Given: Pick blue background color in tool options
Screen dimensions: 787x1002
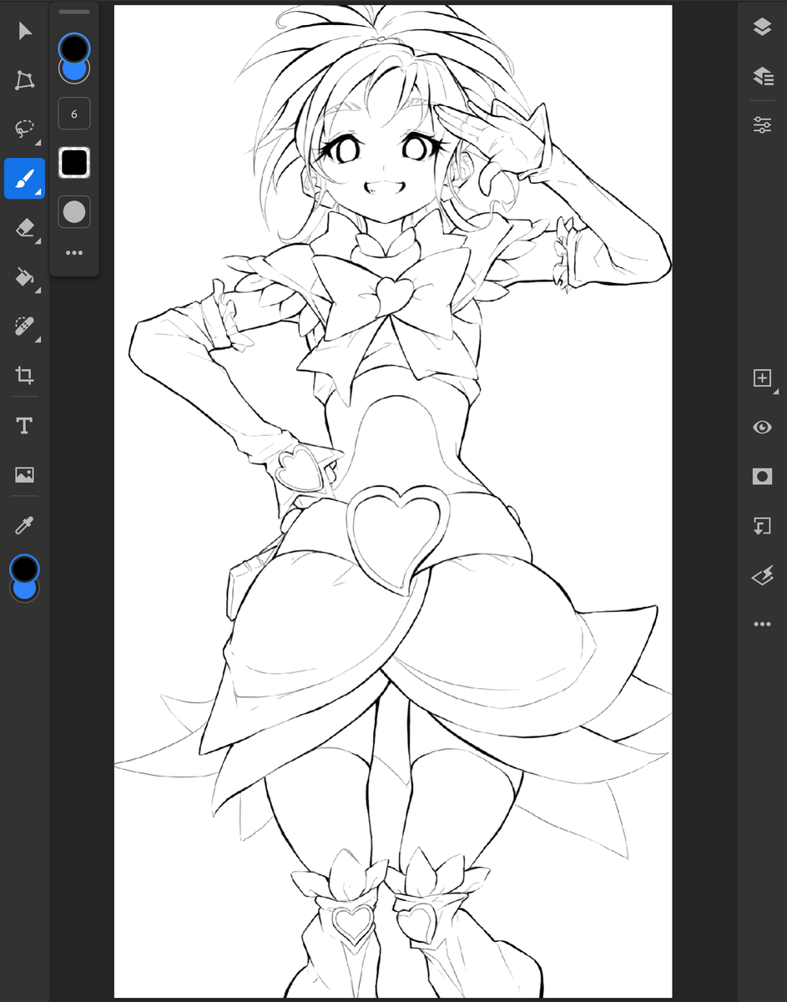Looking at the screenshot, I should [x=75, y=72].
